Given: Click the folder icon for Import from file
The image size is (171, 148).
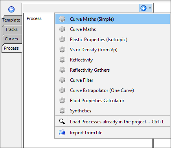Looking at the screenshot, I should pos(62,132).
